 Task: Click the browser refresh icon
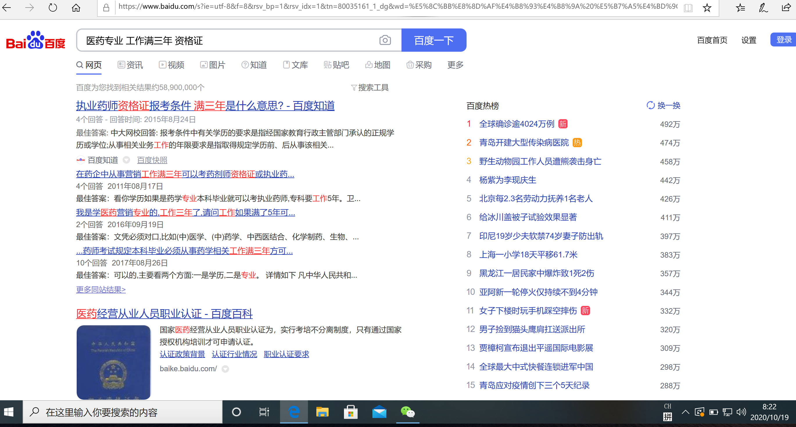click(53, 8)
